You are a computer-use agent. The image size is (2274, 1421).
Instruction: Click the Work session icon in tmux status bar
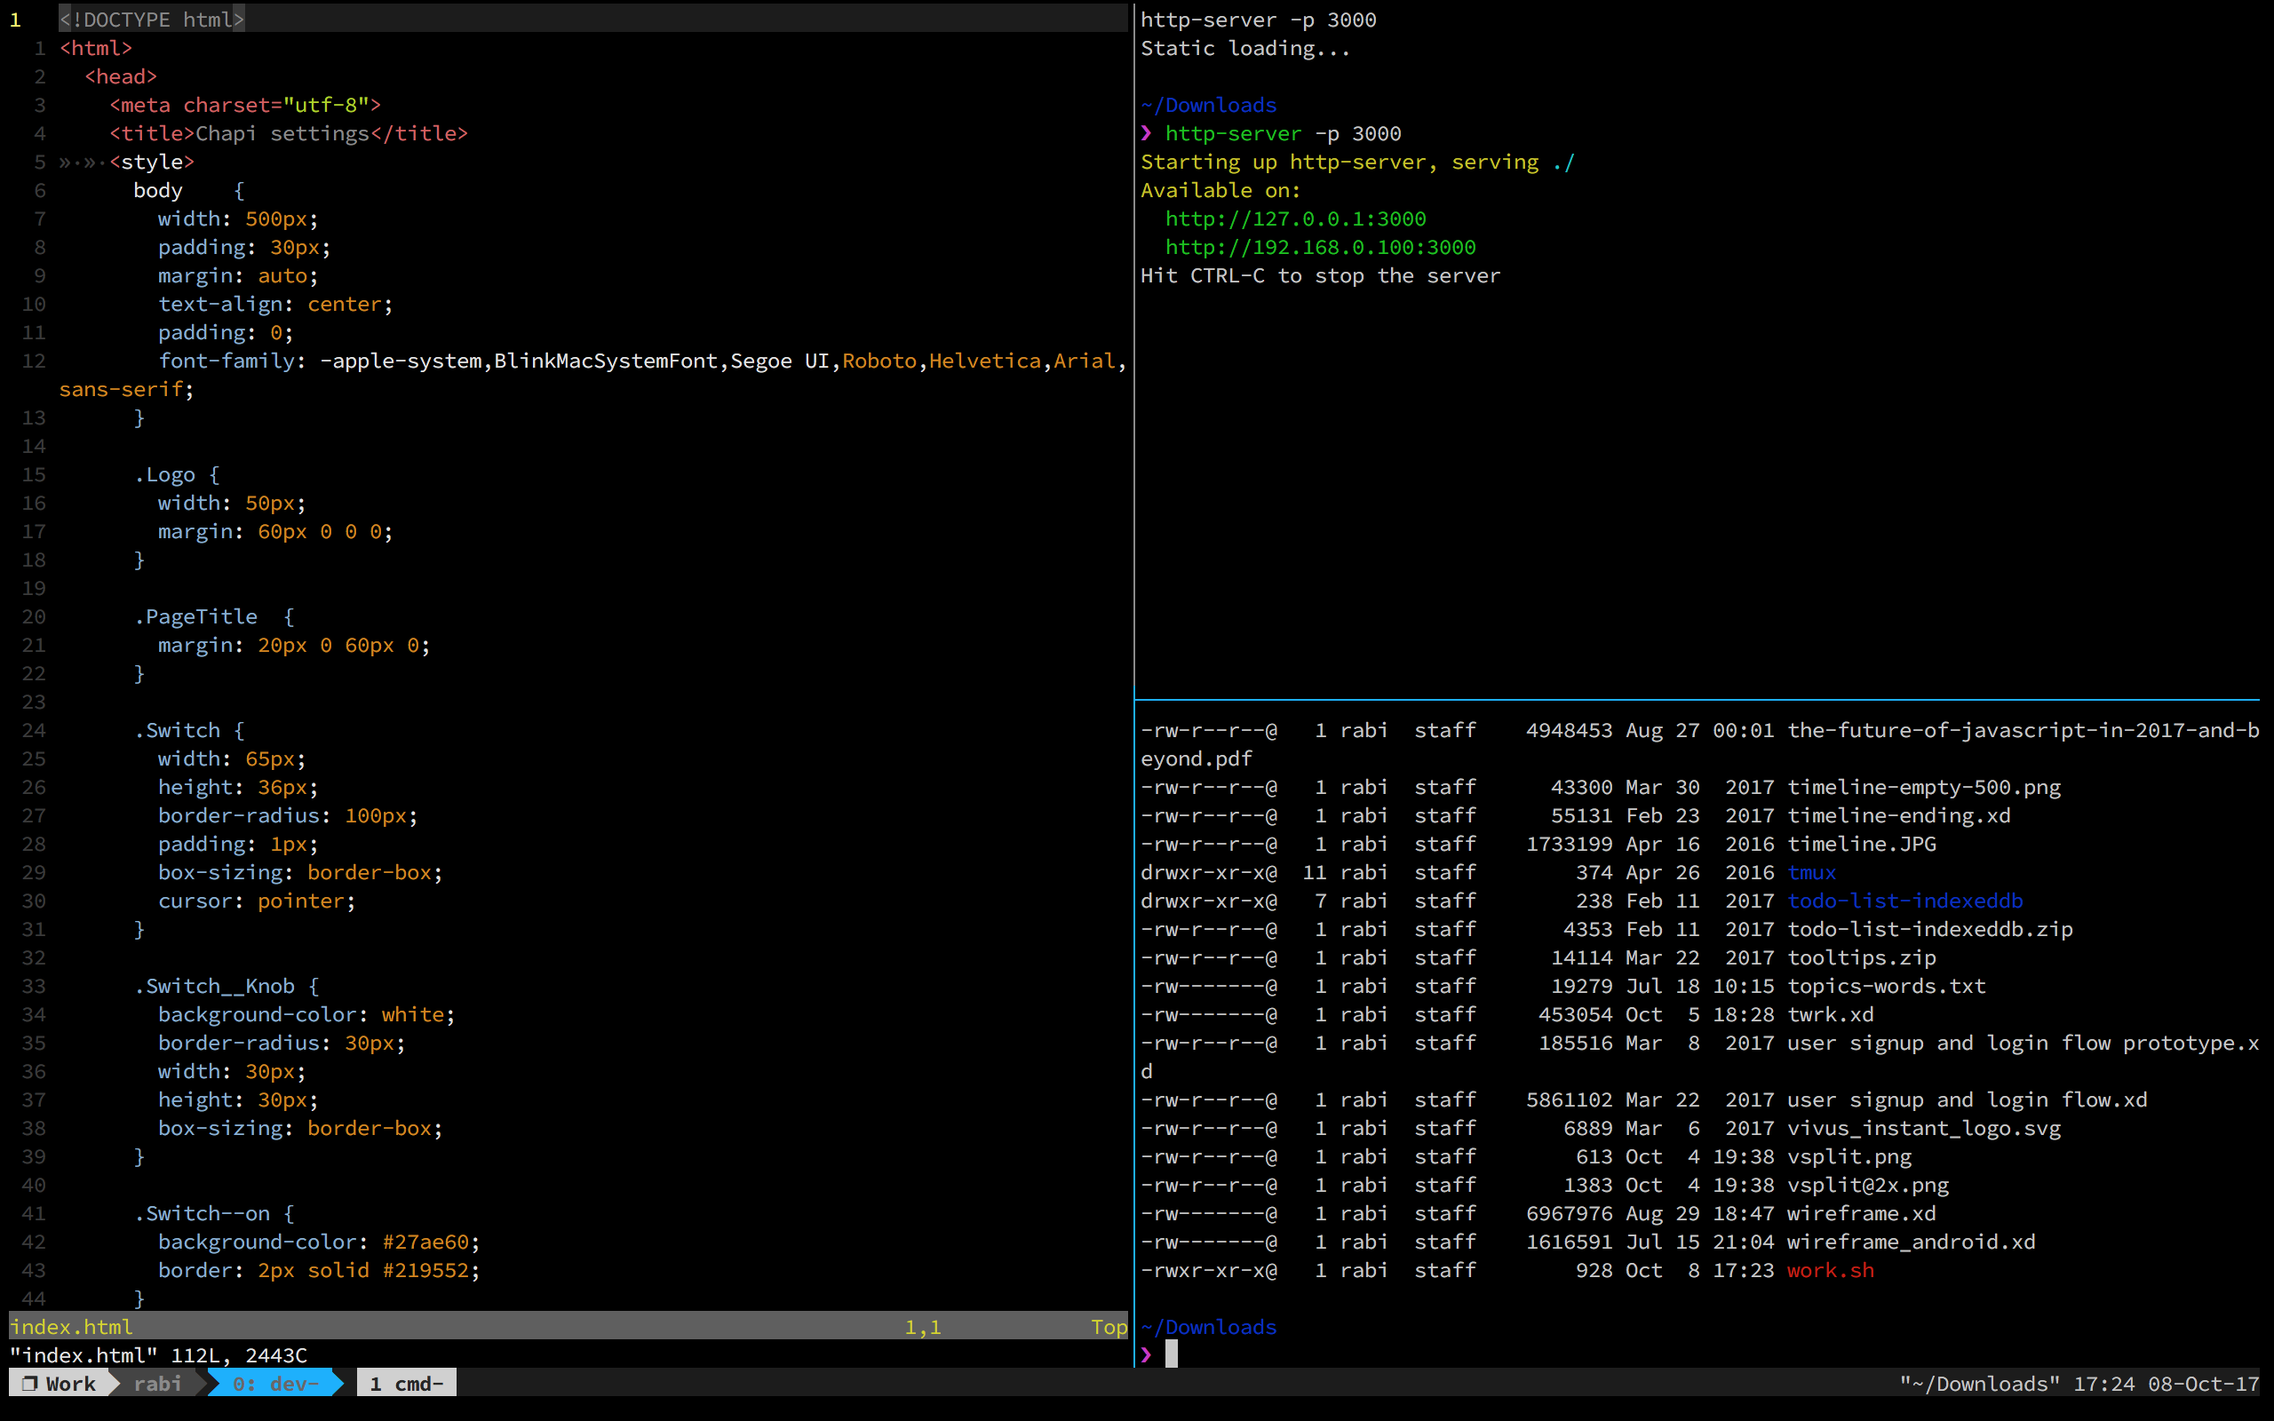pyautogui.click(x=30, y=1384)
